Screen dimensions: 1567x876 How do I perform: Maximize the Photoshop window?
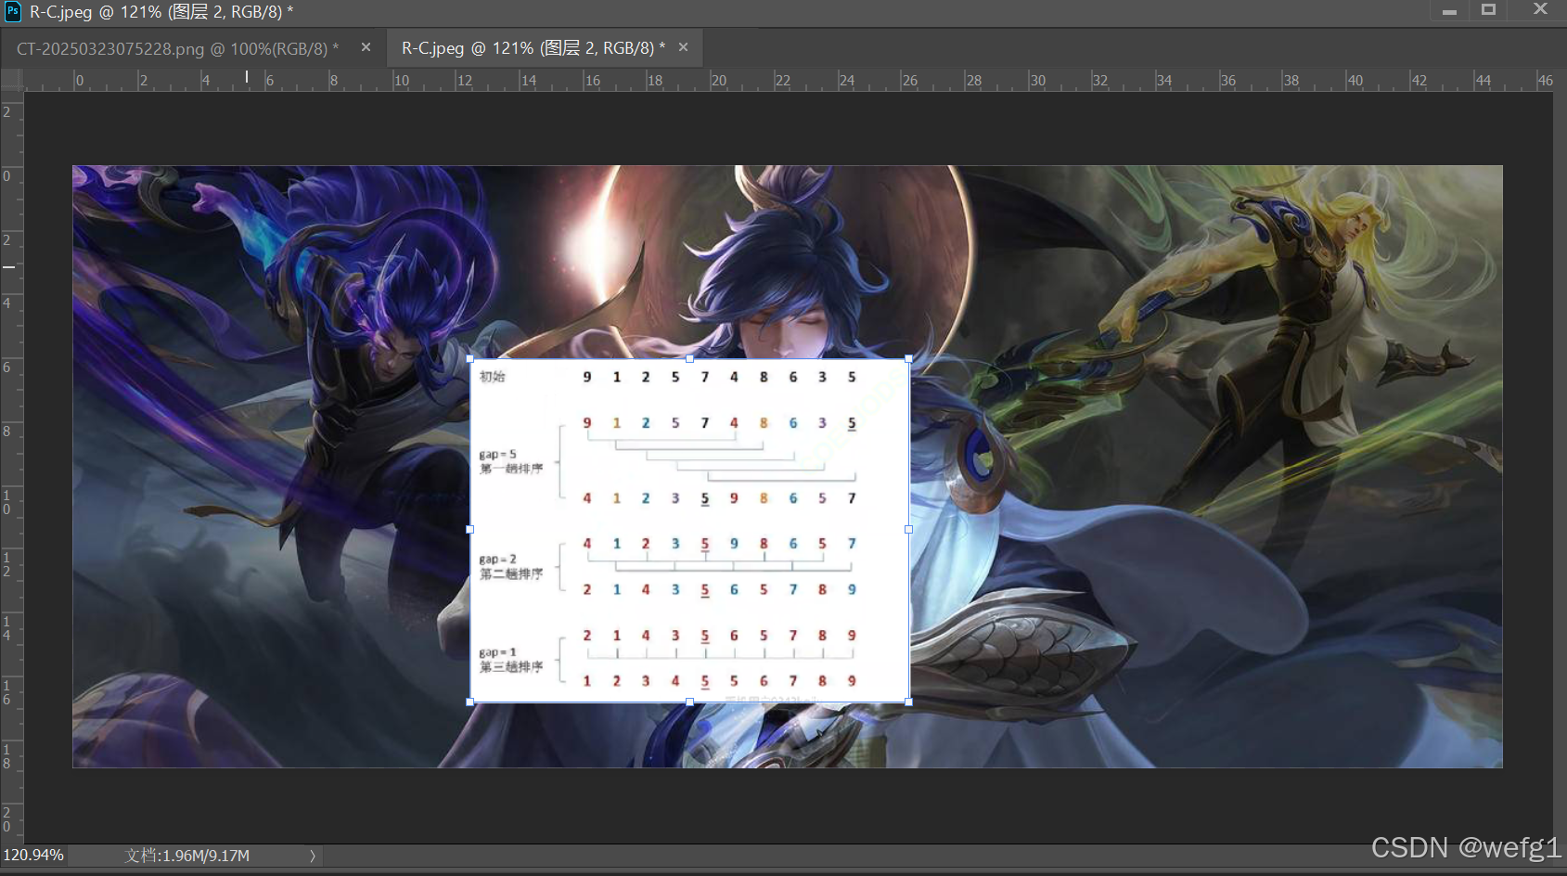[1488, 10]
